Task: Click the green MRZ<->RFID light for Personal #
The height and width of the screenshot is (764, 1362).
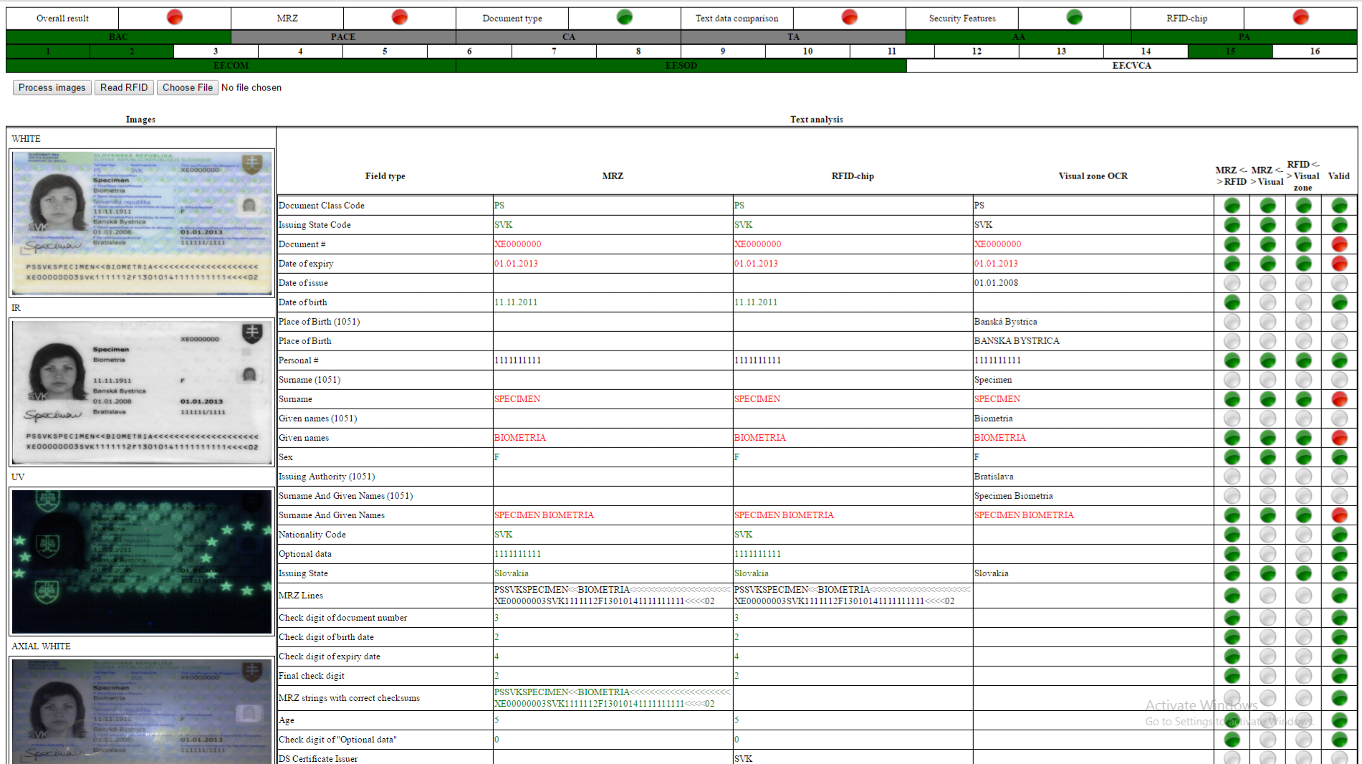Action: coord(1232,360)
